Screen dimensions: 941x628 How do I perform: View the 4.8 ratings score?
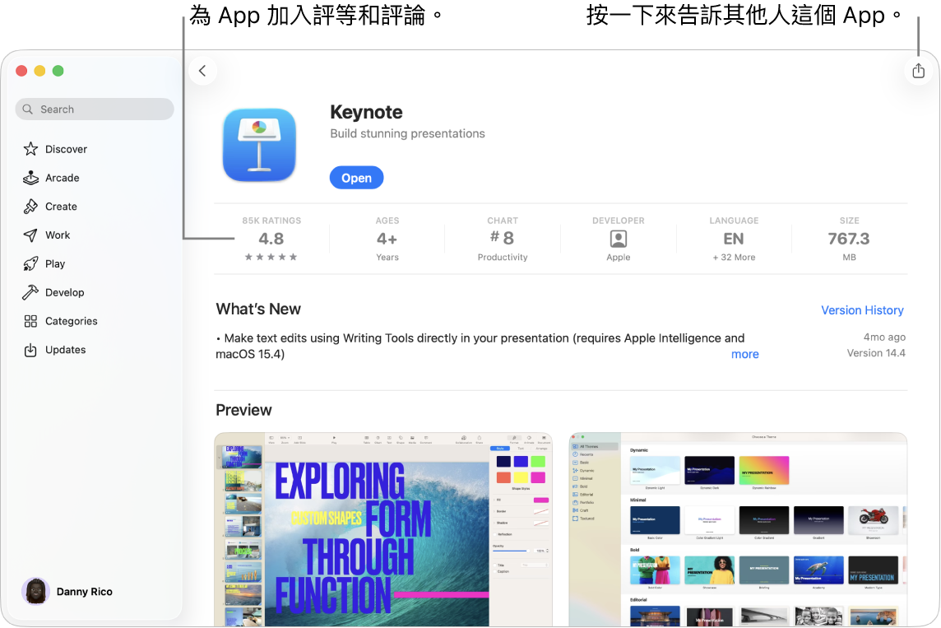pos(271,239)
